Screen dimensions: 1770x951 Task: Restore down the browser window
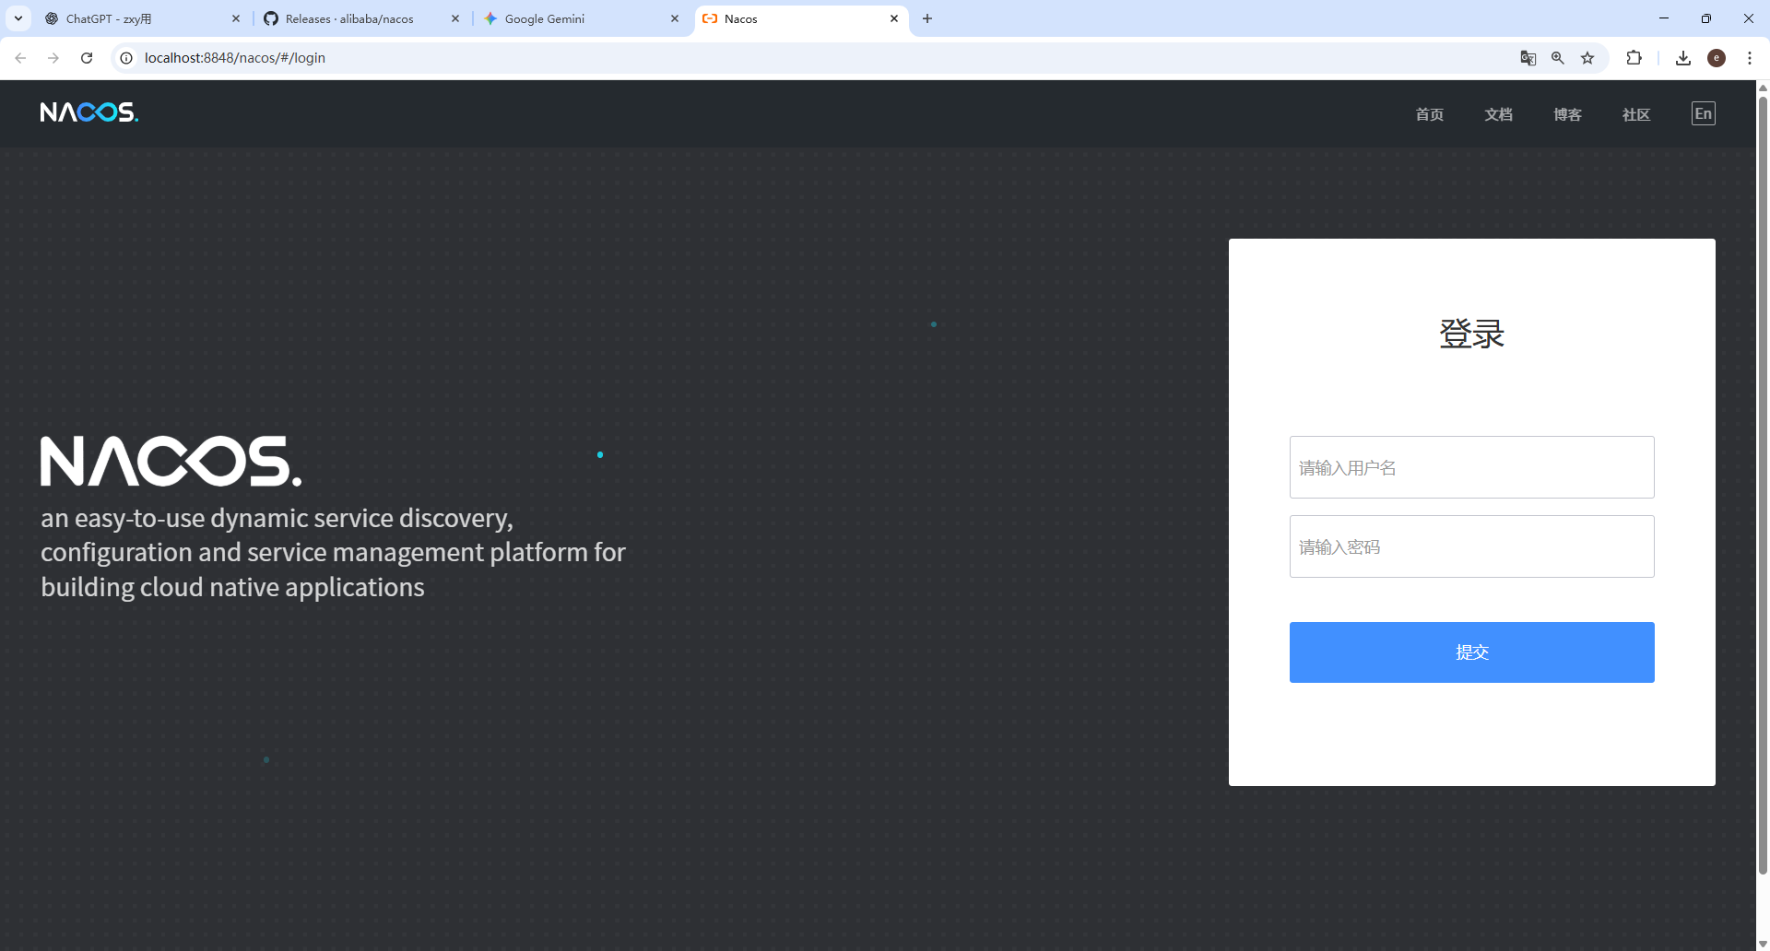click(x=1706, y=18)
